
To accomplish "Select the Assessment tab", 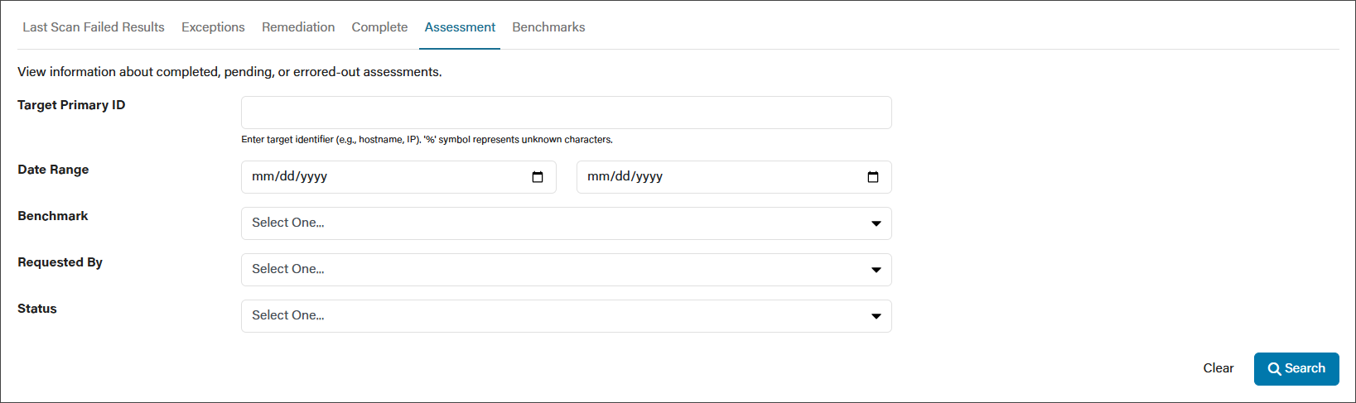I will (460, 27).
